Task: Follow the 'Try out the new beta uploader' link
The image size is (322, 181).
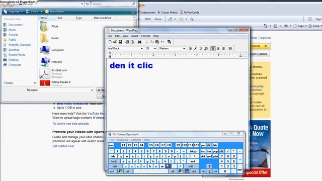Action: [70, 124]
